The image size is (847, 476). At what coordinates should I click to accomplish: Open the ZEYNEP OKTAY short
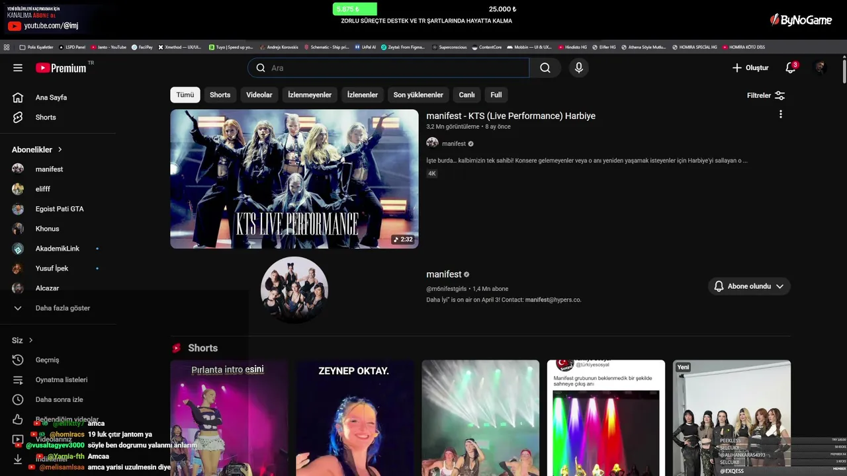355,418
